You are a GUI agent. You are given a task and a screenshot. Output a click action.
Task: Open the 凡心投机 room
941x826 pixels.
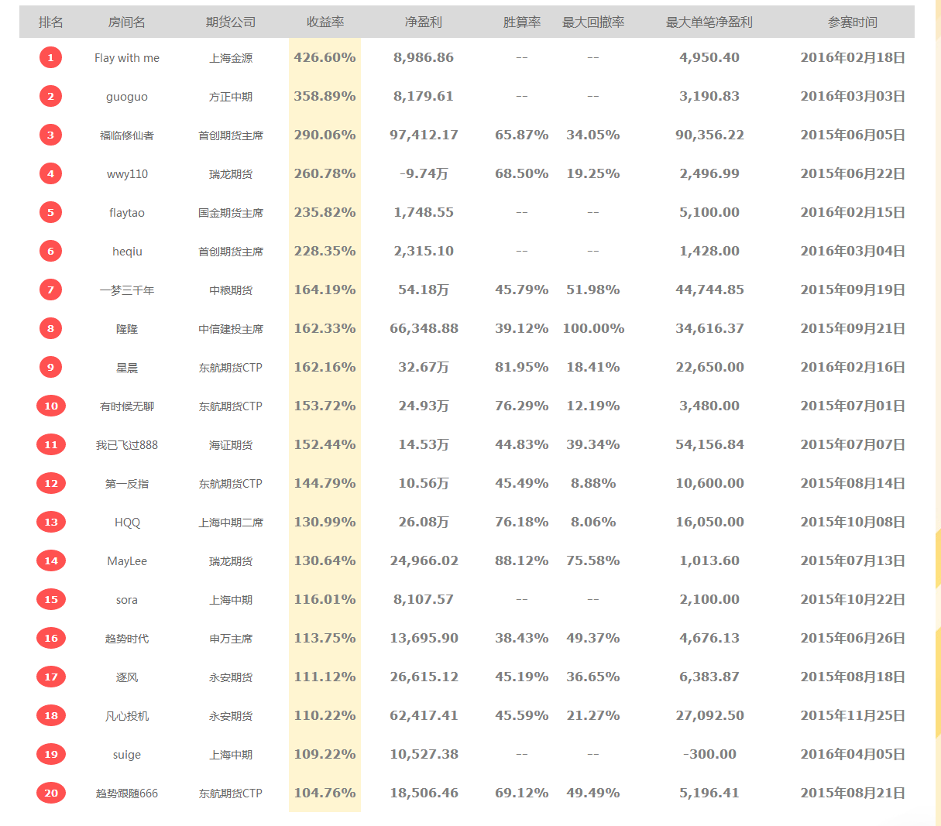[x=127, y=716]
